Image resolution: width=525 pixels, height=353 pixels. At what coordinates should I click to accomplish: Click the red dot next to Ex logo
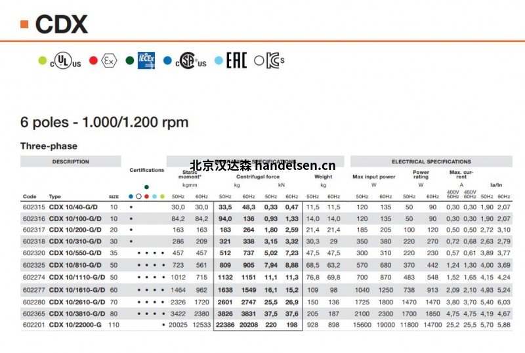[x=93, y=60]
